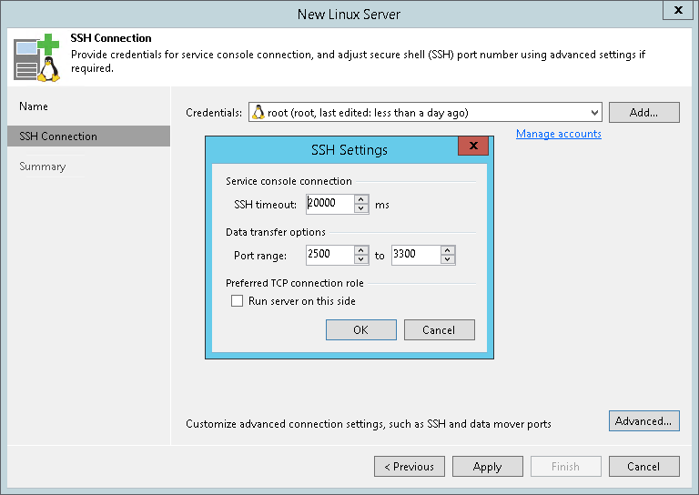The height and width of the screenshot is (495, 699).
Task: Click the wizard's bottom Cancel button
Action: (644, 467)
